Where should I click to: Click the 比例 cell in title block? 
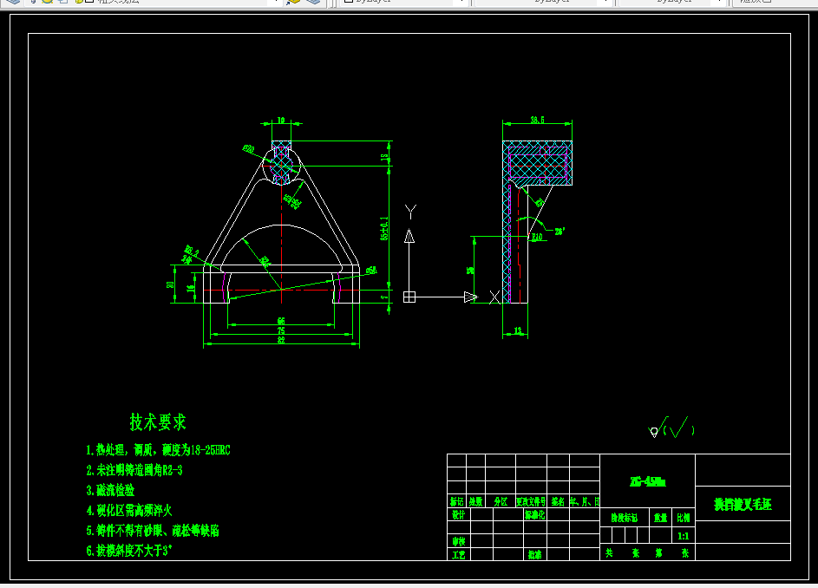coord(683,518)
